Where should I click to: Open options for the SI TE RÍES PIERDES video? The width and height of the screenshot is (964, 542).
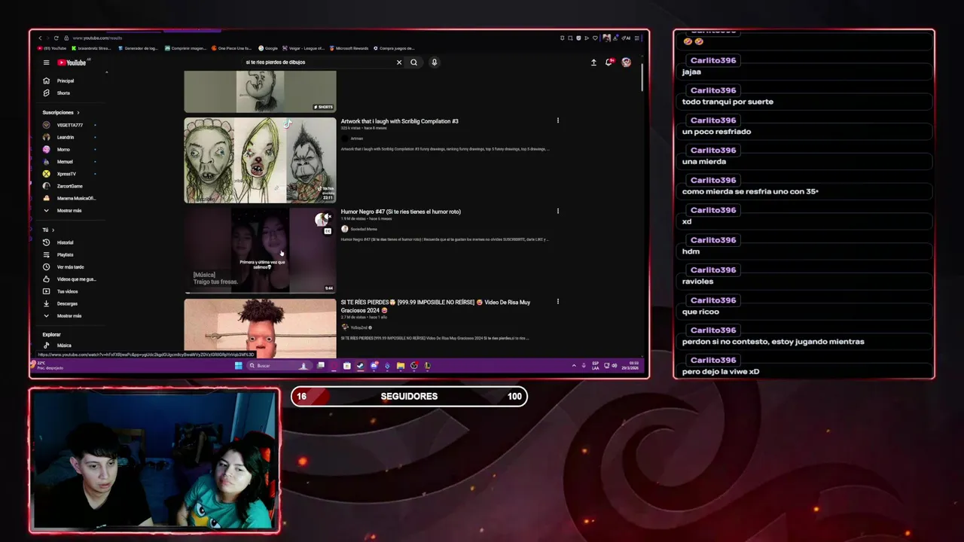coord(557,301)
